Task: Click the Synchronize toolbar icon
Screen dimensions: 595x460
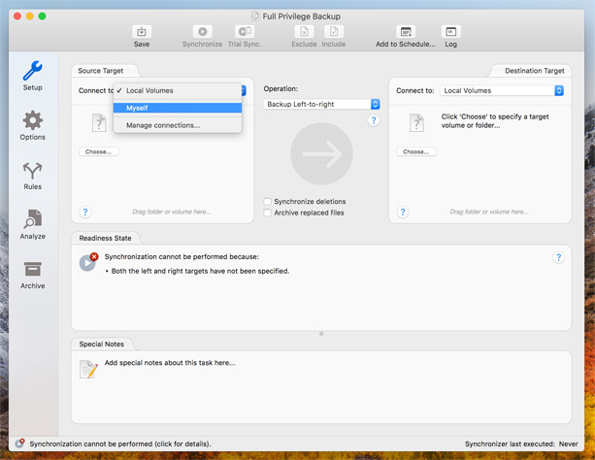Action: point(202,31)
